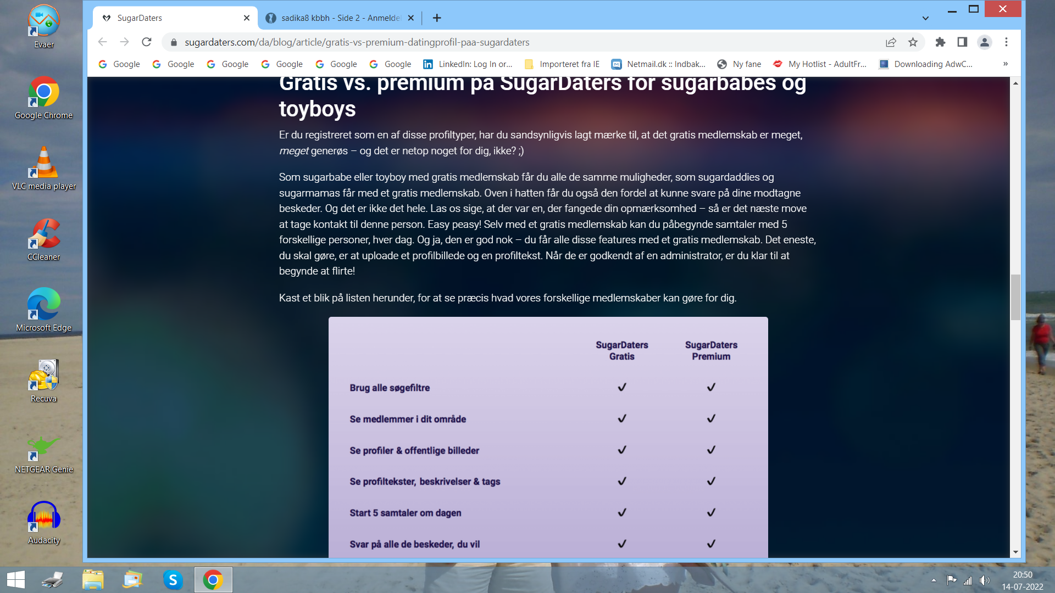Open Skype from the taskbar
Screen dimensions: 1055x593
173,580
